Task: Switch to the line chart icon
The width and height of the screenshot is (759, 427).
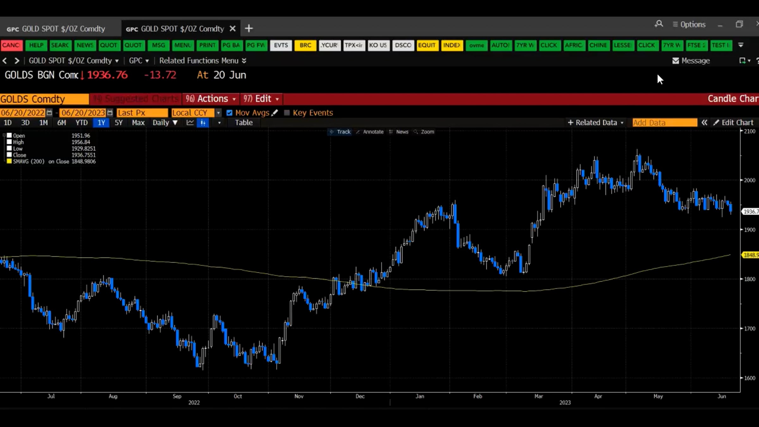Action: (190, 123)
